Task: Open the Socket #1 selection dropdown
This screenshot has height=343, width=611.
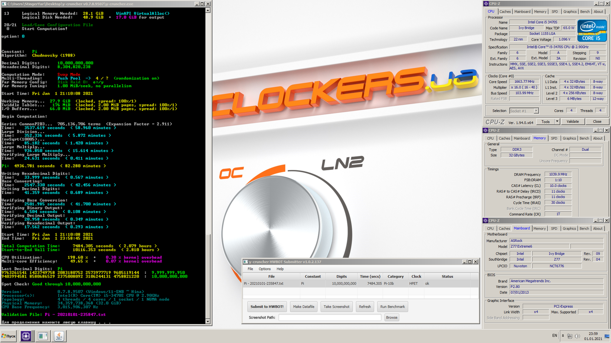Action: [x=536, y=111]
